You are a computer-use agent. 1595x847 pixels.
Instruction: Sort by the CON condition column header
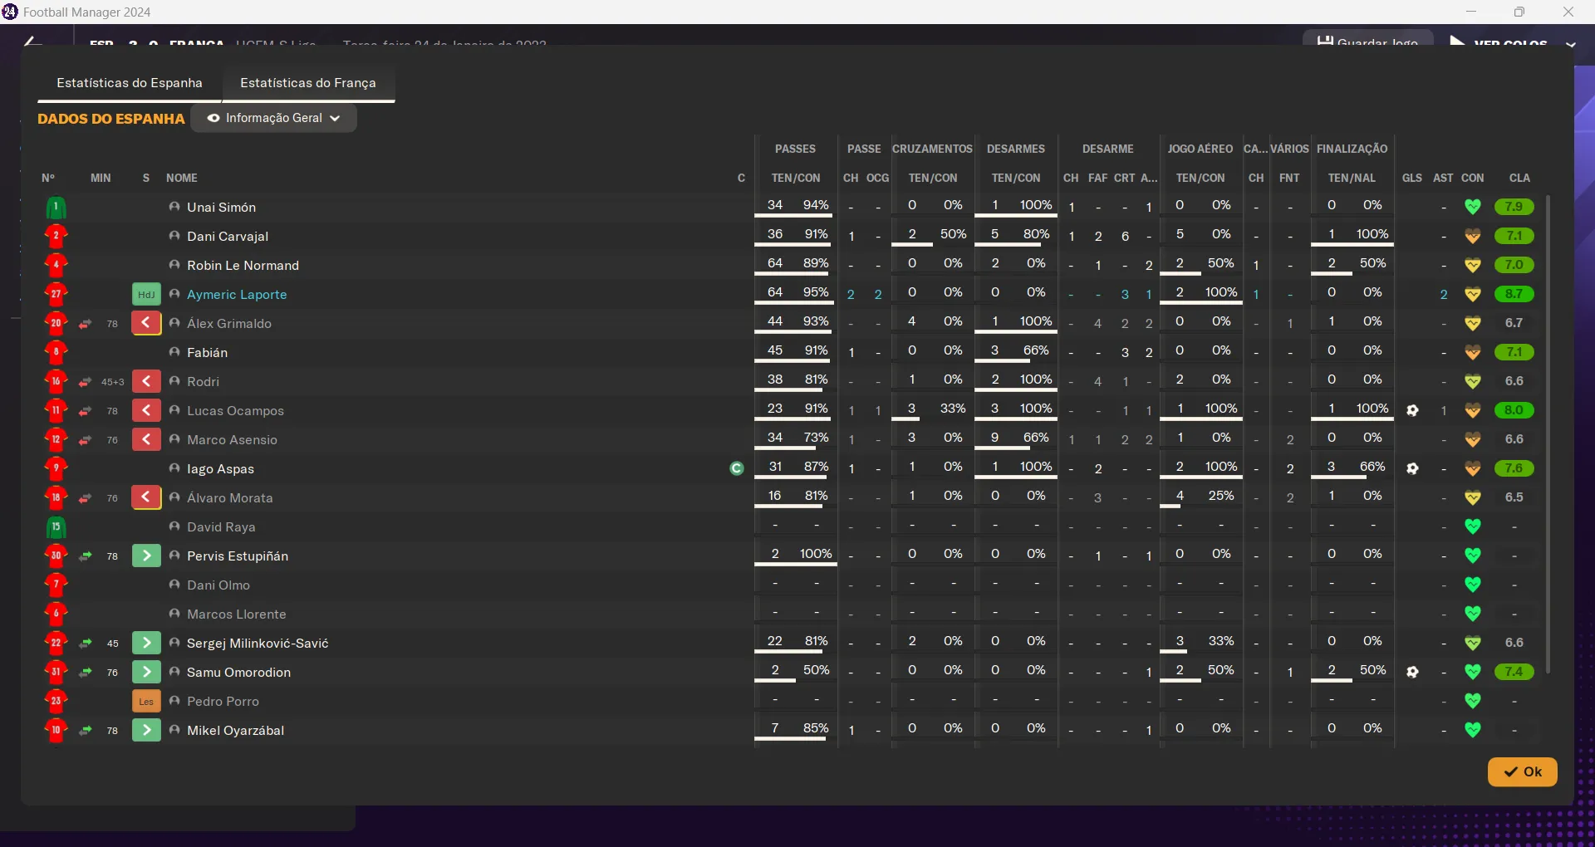[1473, 178]
